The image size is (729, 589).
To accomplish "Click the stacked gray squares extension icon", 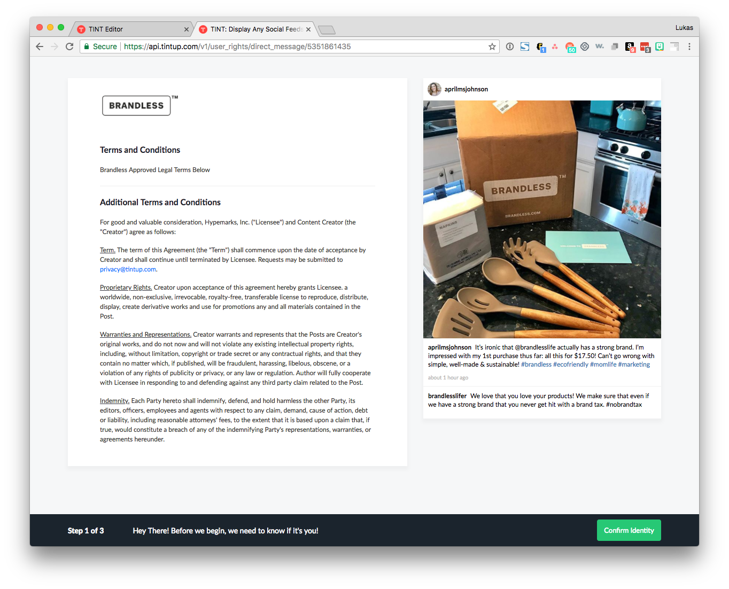I will 615,46.
